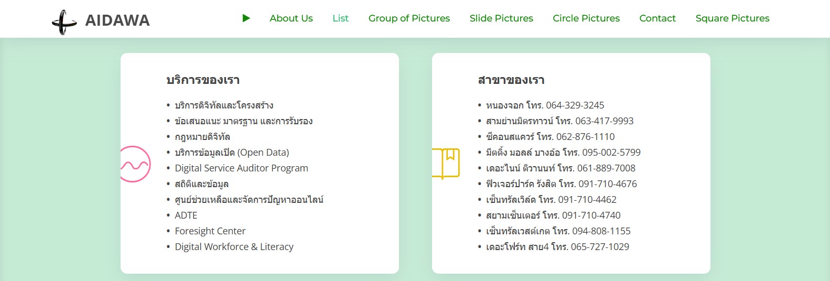
Task: Click branch phone number 064-329-3245
Action: click(x=575, y=105)
